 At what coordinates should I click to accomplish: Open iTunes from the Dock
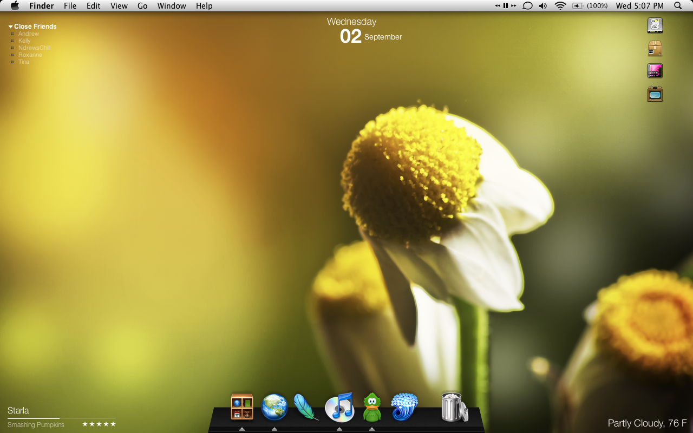pyautogui.click(x=339, y=407)
